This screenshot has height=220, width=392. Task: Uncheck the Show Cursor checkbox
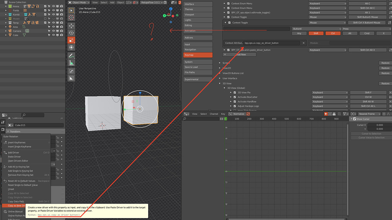(x=354, y=119)
